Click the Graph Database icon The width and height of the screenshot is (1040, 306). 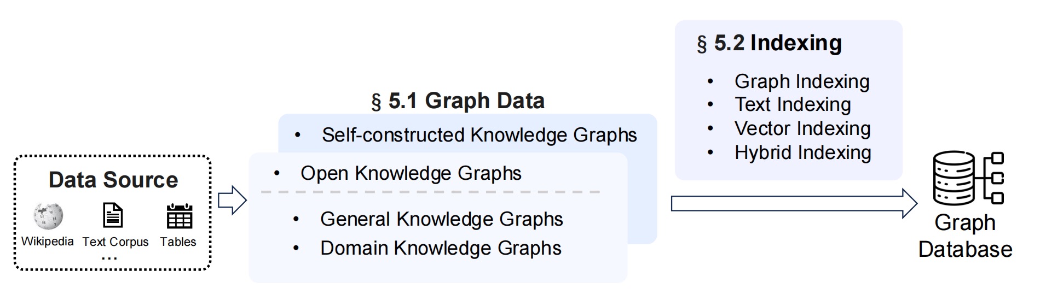968,179
